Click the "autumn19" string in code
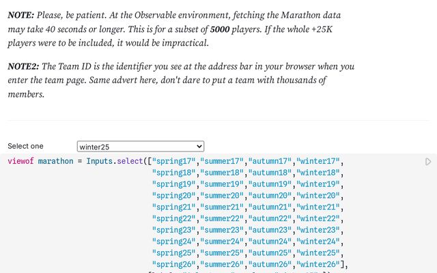This screenshot has width=437, height=273. [x=270, y=184]
